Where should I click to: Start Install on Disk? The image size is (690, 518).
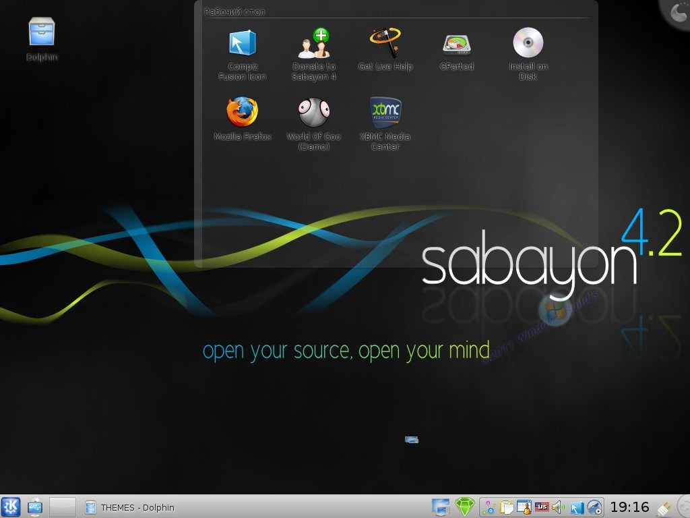coord(528,54)
